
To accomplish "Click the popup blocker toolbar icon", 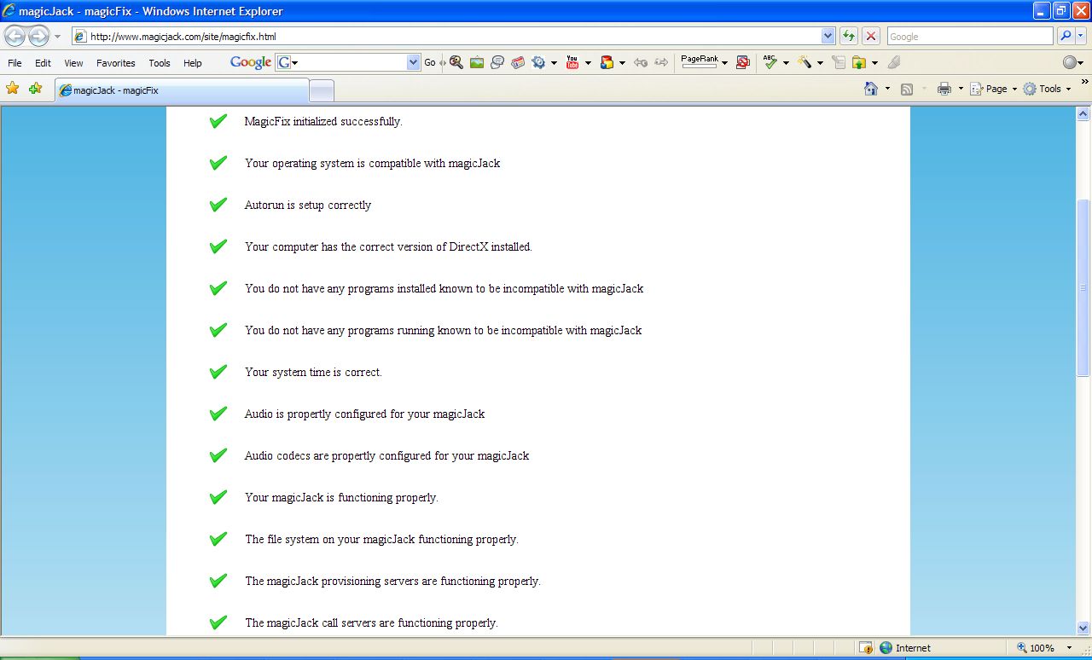I will coord(743,62).
